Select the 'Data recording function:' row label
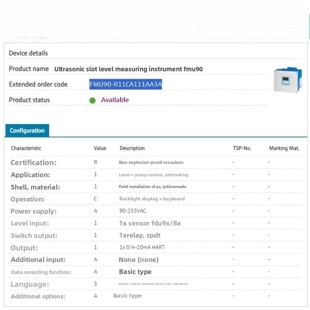310x310 pixels. tap(41, 272)
